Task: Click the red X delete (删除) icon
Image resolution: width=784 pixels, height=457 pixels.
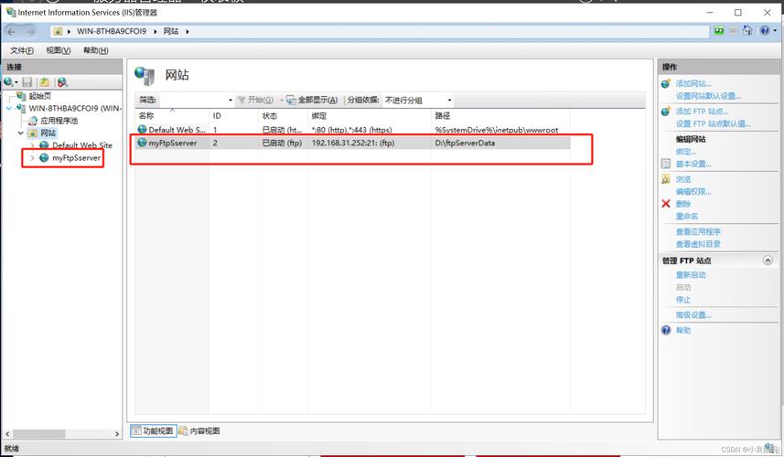Action: (x=665, y=204)
